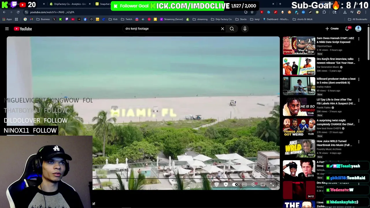Open Our Generation Music channel link
This screenshot has width=370, height=208.
coord(328,67)
